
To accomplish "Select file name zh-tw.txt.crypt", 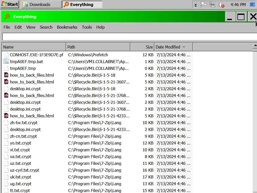I will click(24, 123).
